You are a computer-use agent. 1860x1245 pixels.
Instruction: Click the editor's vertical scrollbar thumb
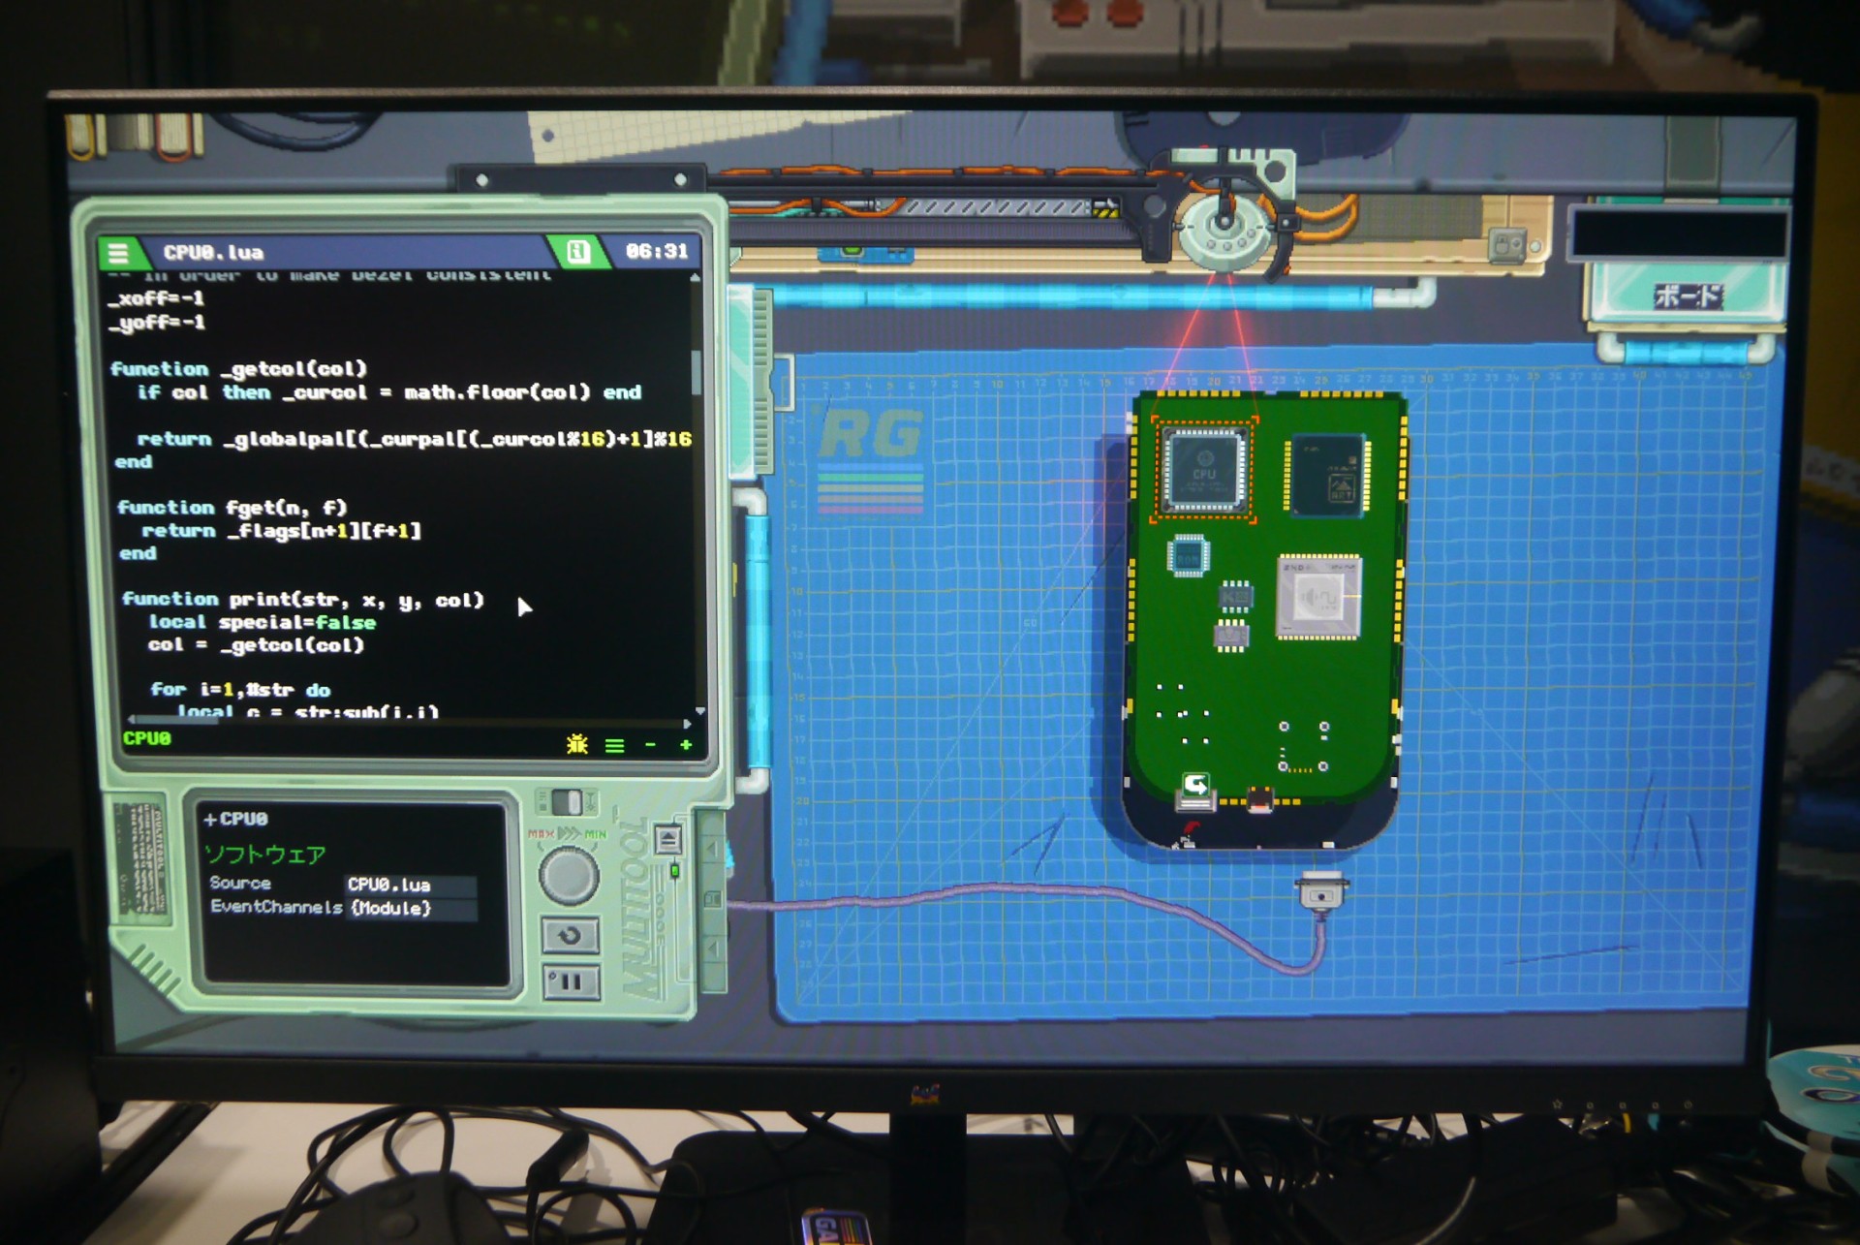coord(696,373)
